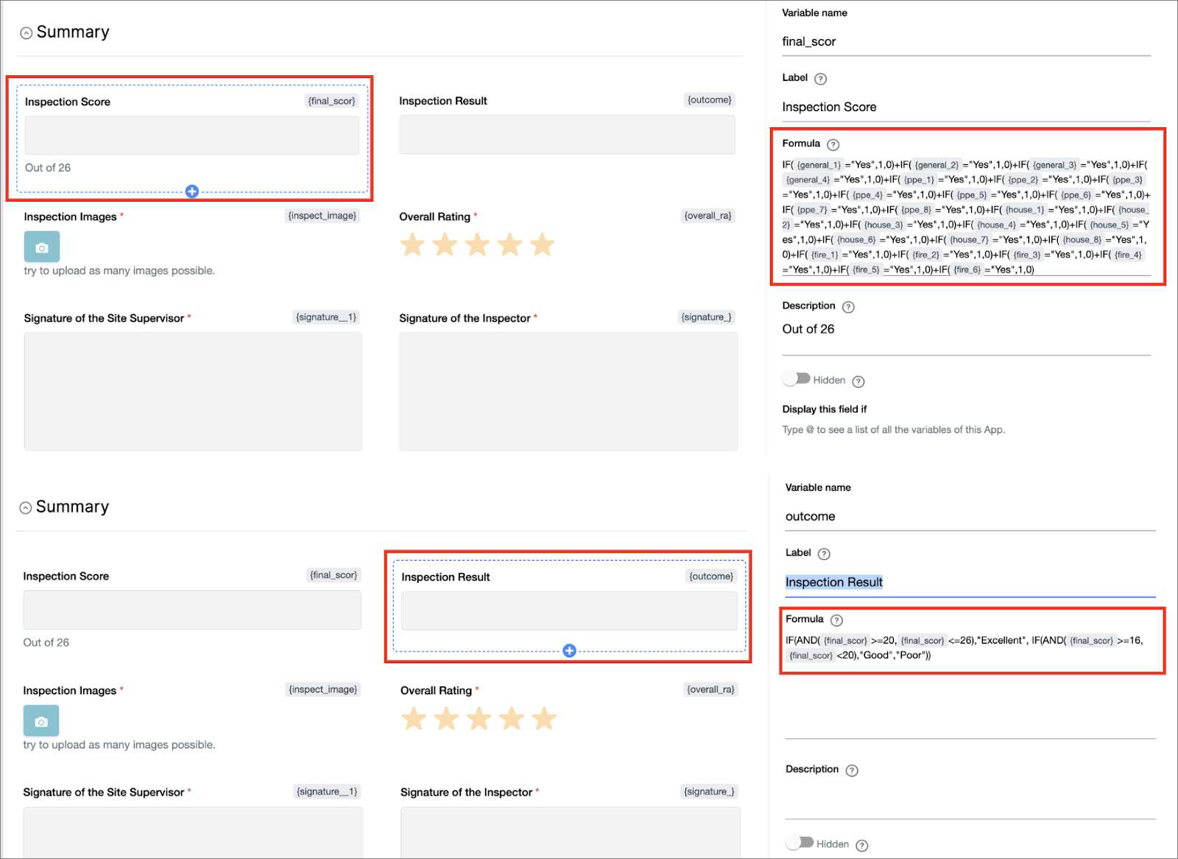Click {signature_} variable tag in upper Summary
Image resolution: width=1178 pixels, height=859 pixels.
click(x=706, y=317)
